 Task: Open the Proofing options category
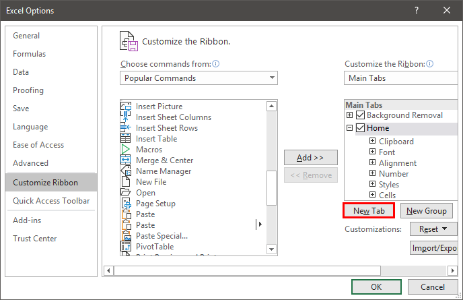[x=51, y=90]
